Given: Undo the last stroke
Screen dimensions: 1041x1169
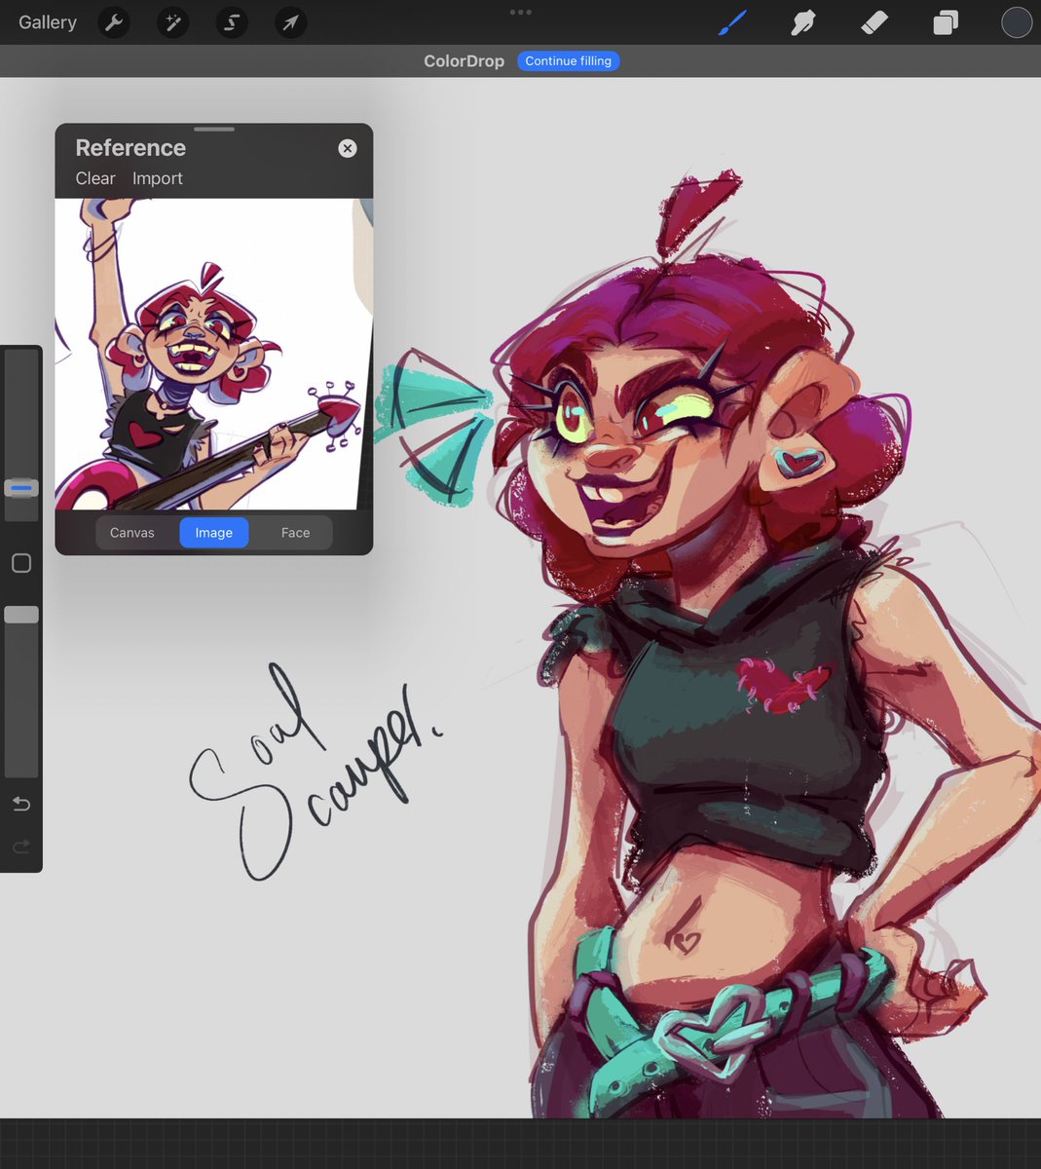Looking at the screenshot, I should (20, 804).
